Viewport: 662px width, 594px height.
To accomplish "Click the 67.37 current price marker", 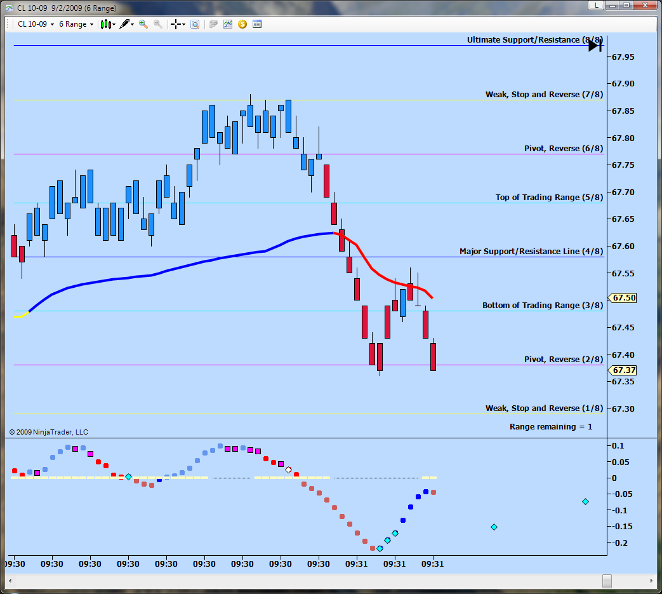I will [x=623, y=370].
